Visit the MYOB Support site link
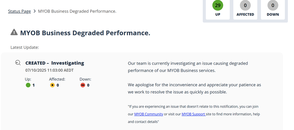This screenshot has height=130, width=294. [193, 114]
